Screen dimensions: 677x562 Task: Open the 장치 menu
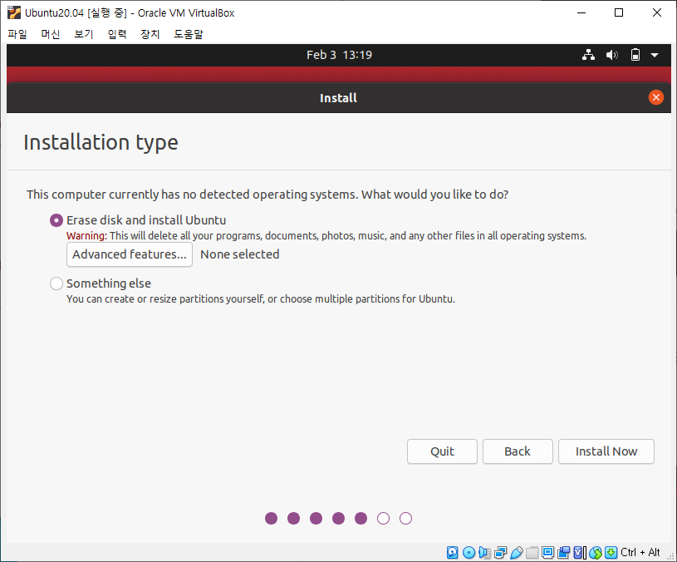[x=150, y=34]
